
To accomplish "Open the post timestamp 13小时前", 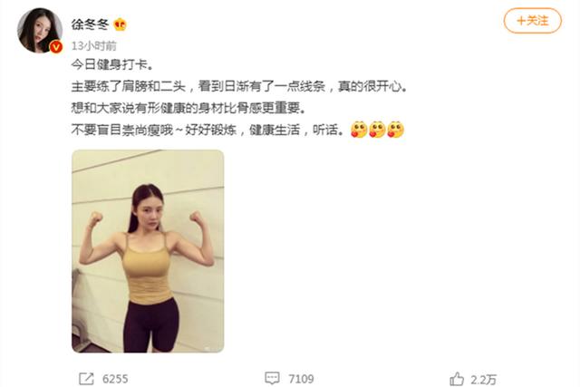I will [x=94, y=46].
